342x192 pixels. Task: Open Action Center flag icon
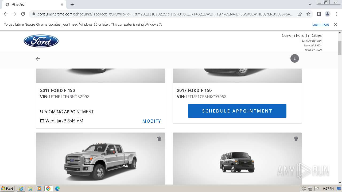click(x=317, y=189)
